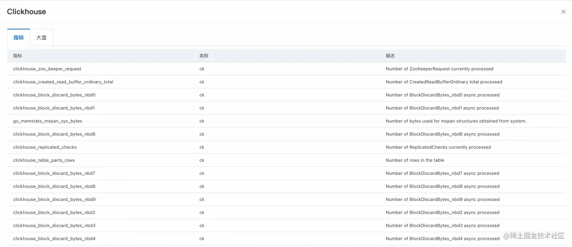
Task: Click the ck category in clickhouse_table_parts_rows row
Action: pyautogui.click(x=202, y=160)
